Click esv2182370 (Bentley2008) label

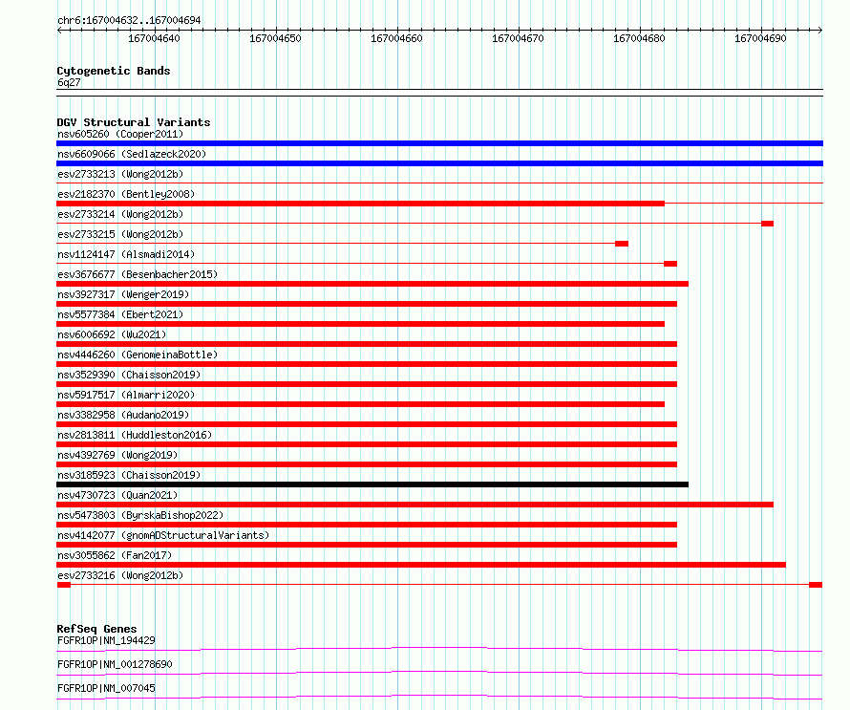coord(126,194)
